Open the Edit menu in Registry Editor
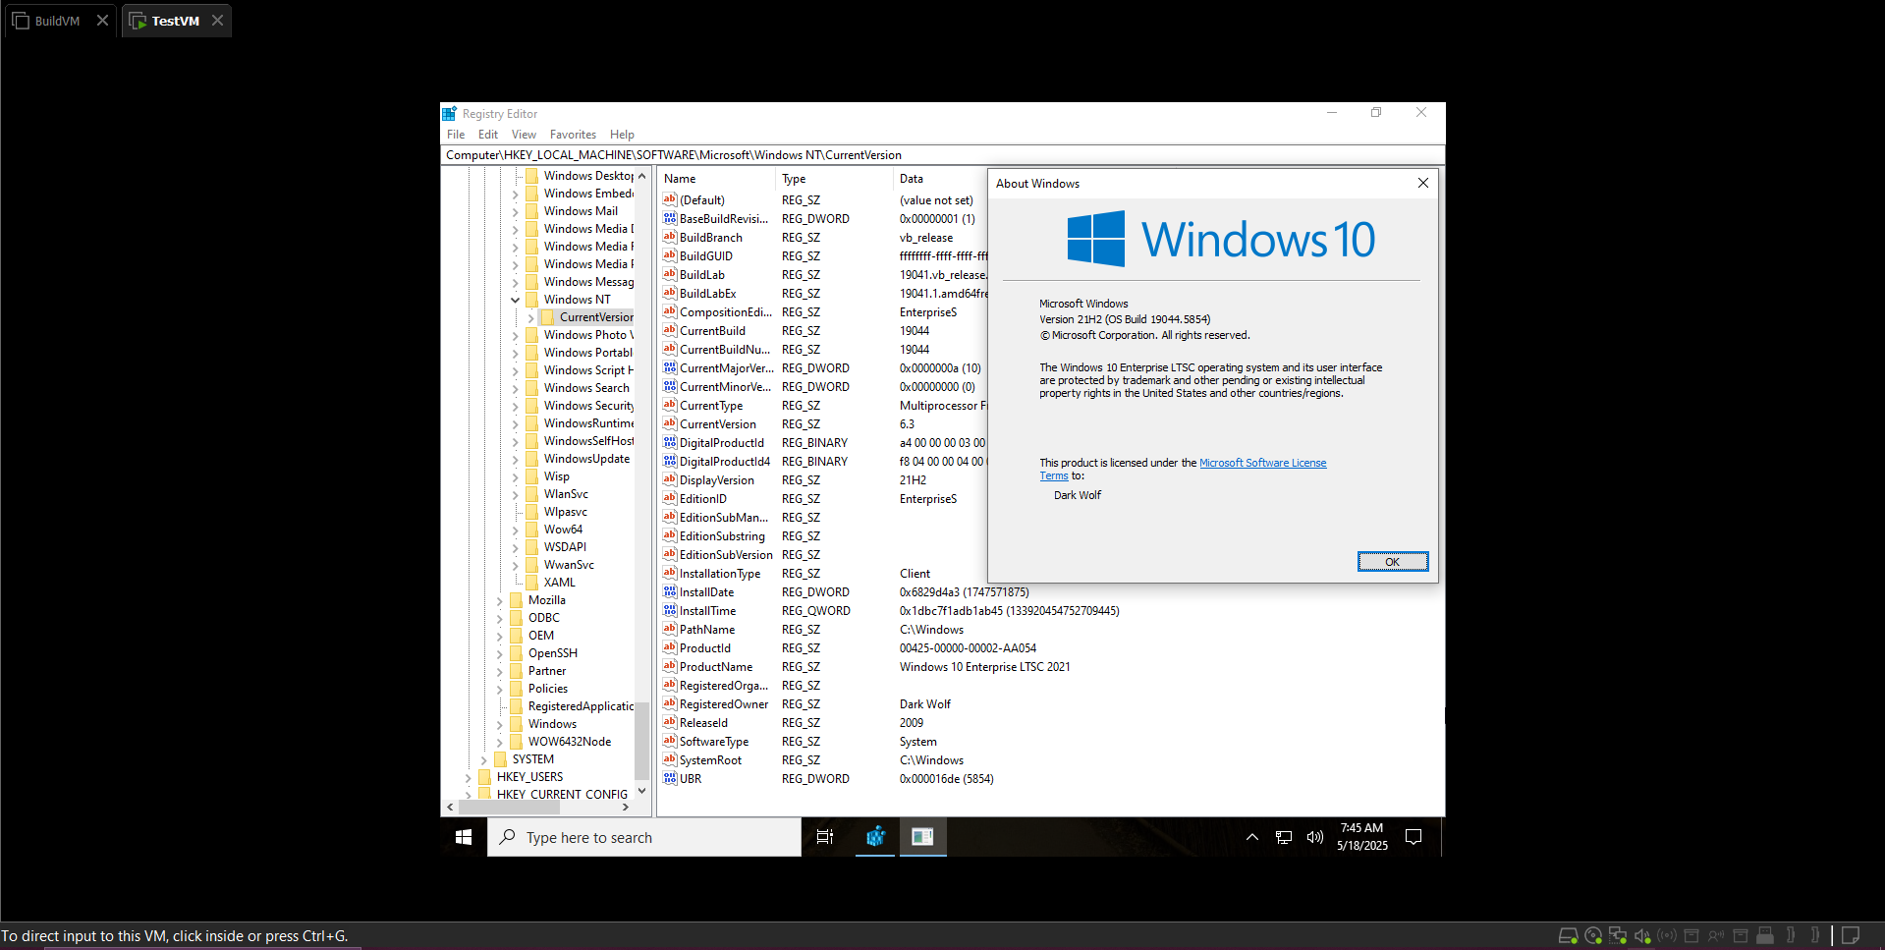Screen dimensions: 1885x950 pos(488,135)
